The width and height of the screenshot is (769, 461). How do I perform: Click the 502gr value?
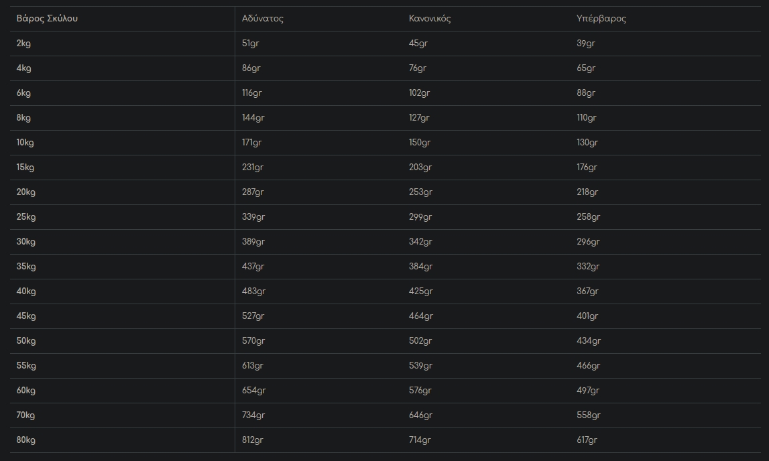[x=420, y=341]
